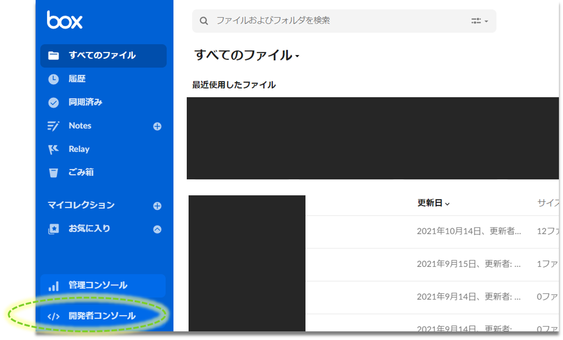Viewport: 563px width, 340px height.
Task: Click the Box logo in sidebar
Action: (x=64, y=21)
